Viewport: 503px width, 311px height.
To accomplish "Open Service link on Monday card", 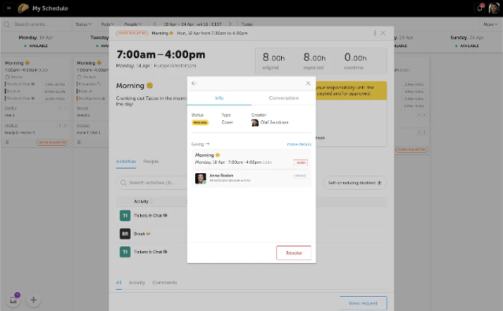I will (10, 108).
